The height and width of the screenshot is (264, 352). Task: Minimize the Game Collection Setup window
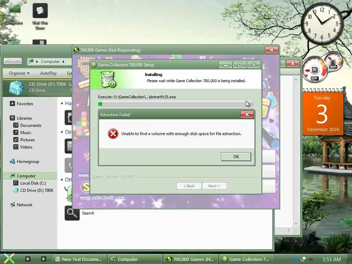[x=225, y=65]
